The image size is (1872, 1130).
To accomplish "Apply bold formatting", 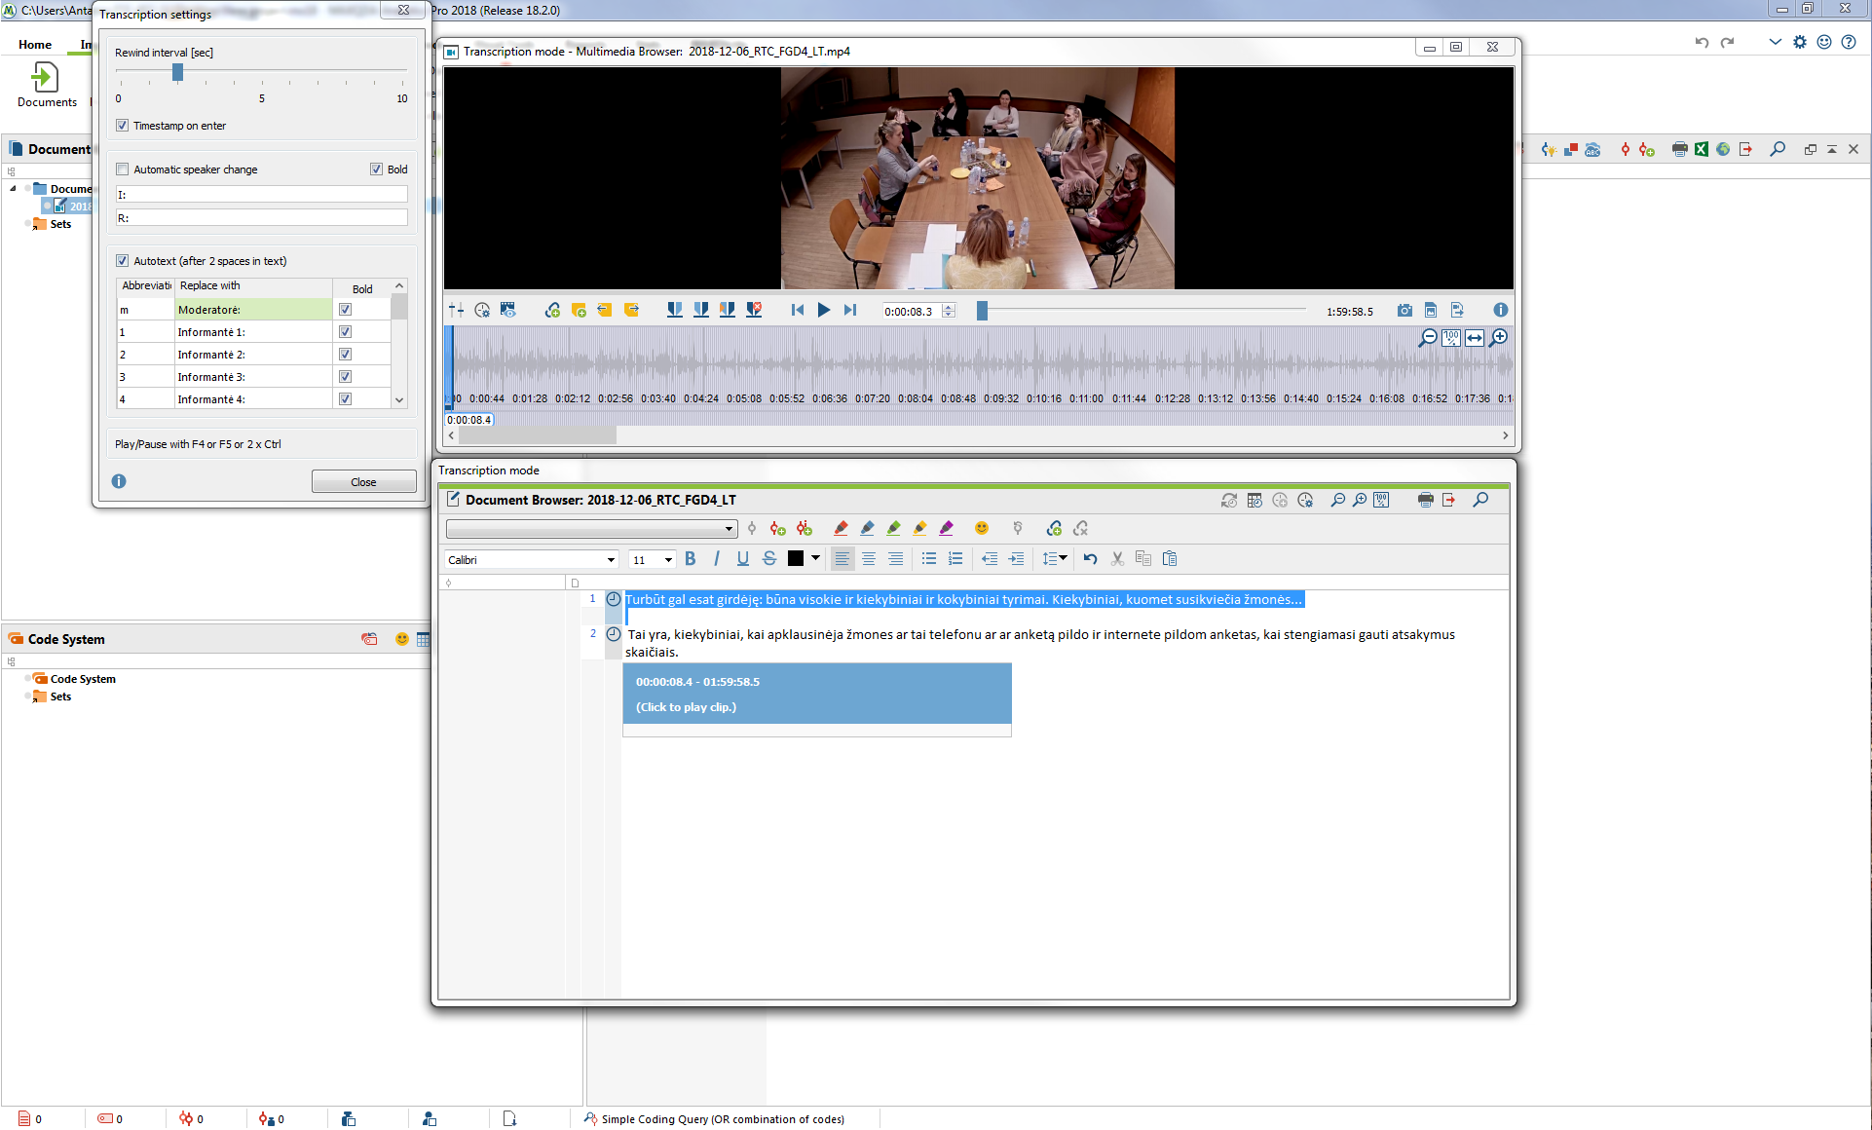I will 691,558.
